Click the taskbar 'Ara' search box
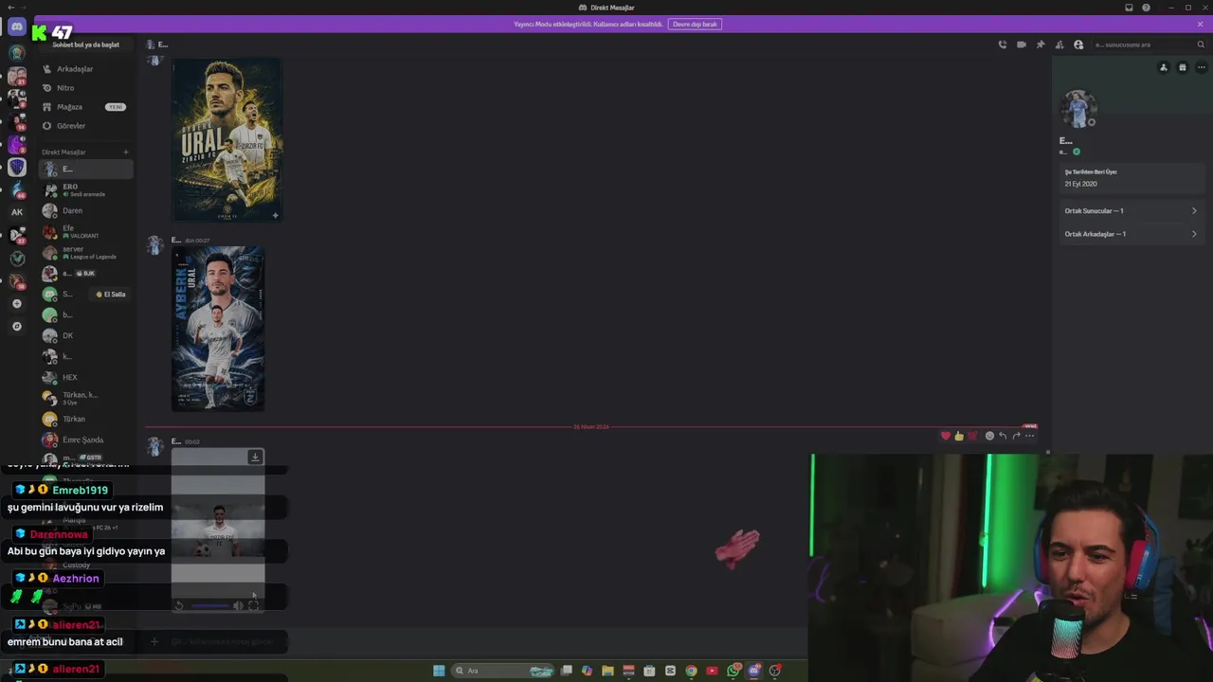Screen dimensions: 1213x682 point(503,671)
